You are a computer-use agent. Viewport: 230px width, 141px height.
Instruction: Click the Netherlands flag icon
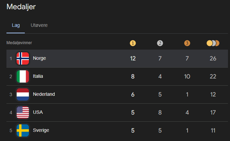point(23,94)
